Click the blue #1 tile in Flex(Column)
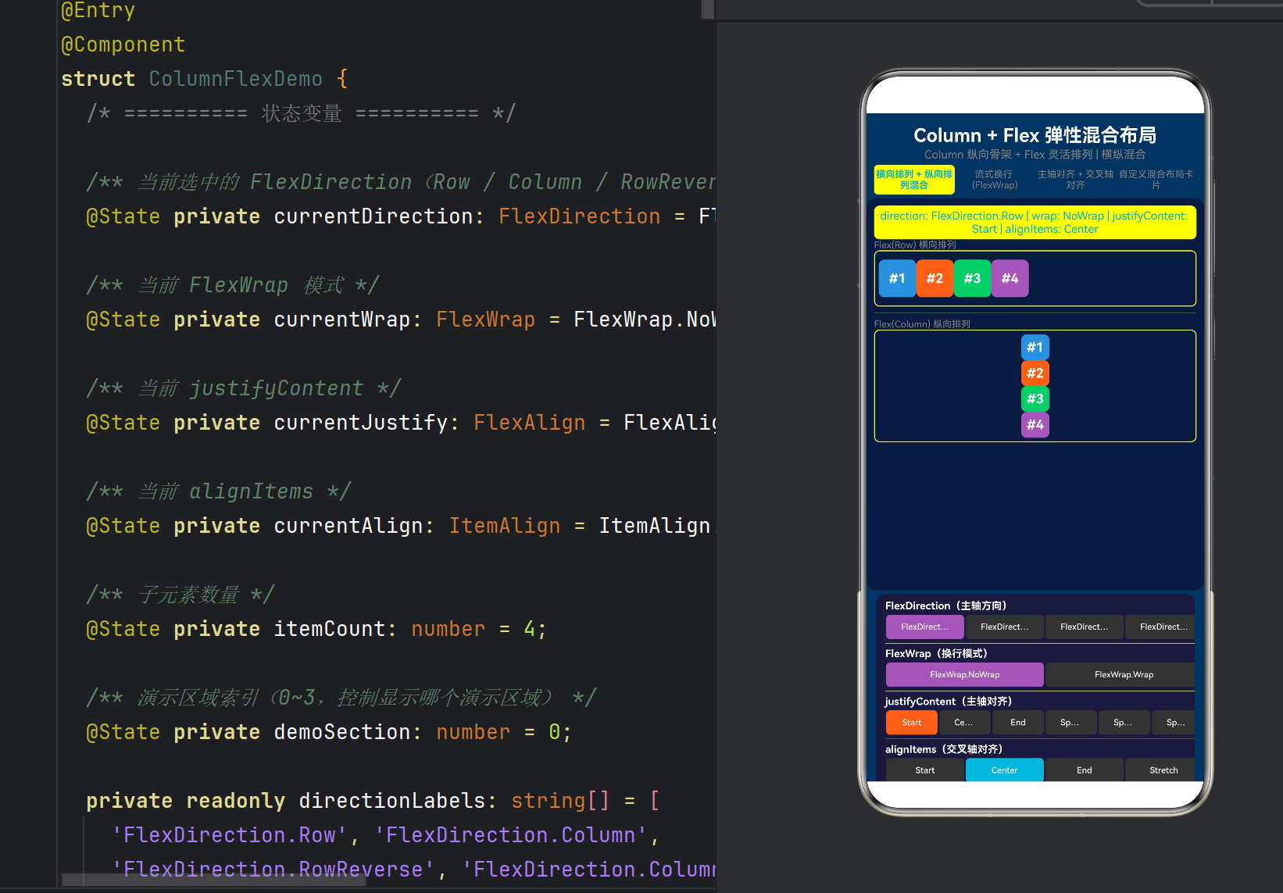Image resolution: width=1283 pixels, height=893 pixels. [1035, 347]
